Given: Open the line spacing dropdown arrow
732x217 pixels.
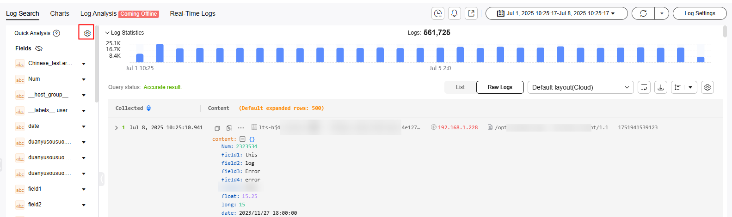Looking at the screenshot, I should (690, 87).
